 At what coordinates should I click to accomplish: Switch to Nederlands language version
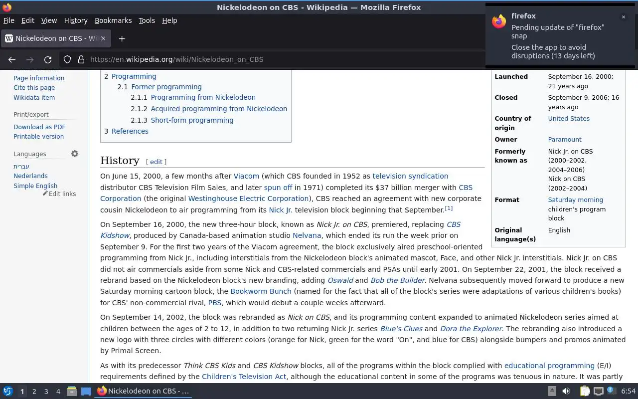30,176
